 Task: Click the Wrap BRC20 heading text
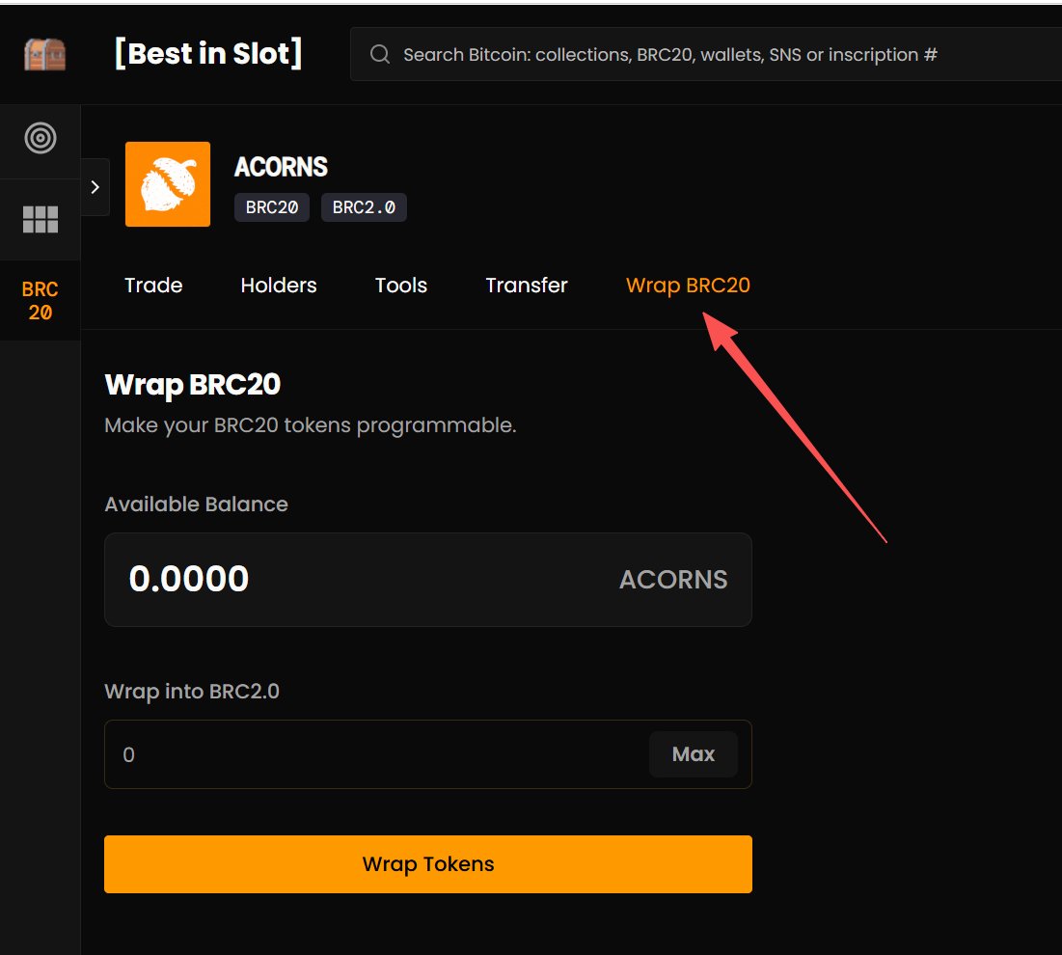pyautogui.click(x=192, y=385)
